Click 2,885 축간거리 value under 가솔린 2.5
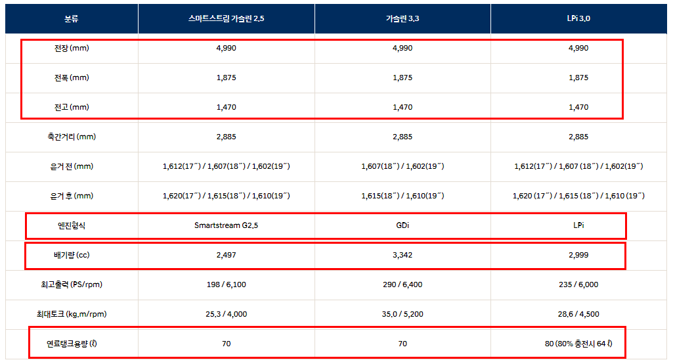This screenshot has height=364, width=673. click(226, 137)
